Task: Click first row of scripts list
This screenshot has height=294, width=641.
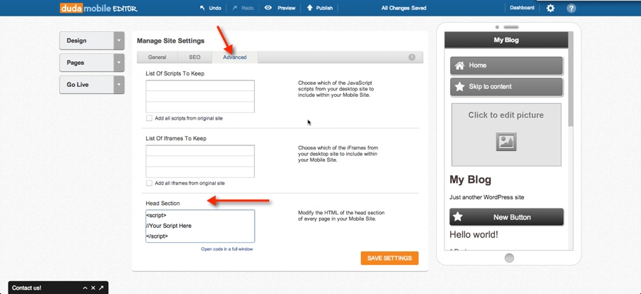Action: (x=200, y=85)
